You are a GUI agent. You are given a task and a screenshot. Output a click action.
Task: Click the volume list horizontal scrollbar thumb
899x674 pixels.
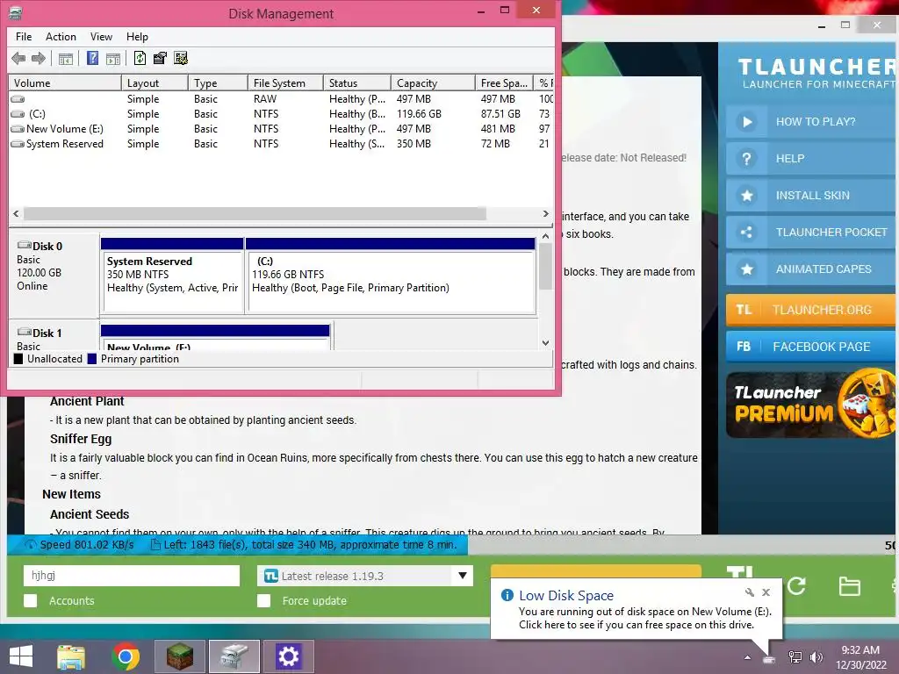(255, 214)
